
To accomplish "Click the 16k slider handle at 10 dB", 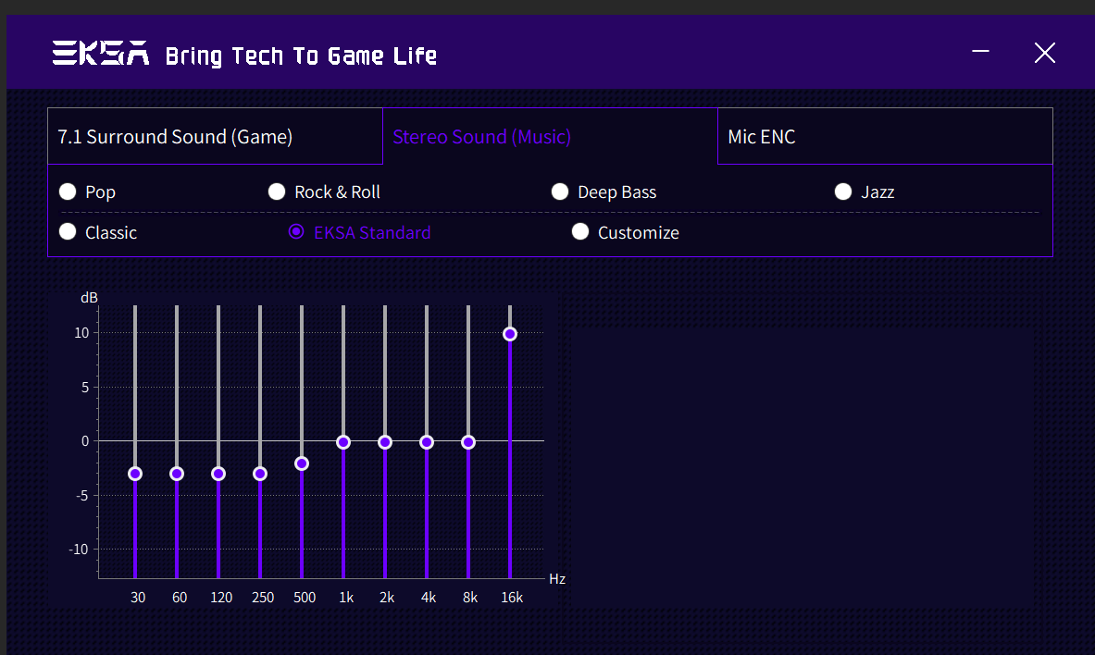I will point(510,334).
